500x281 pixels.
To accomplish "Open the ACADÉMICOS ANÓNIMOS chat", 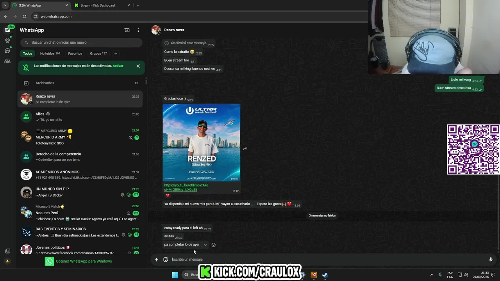I will pos(80,175).
